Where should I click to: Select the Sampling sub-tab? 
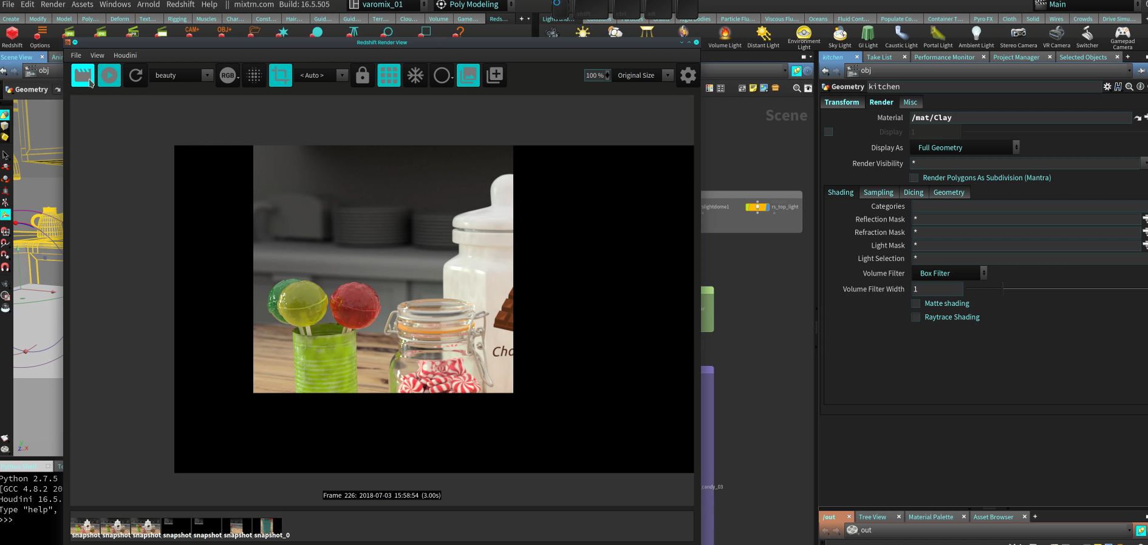(x=878, y=192)
